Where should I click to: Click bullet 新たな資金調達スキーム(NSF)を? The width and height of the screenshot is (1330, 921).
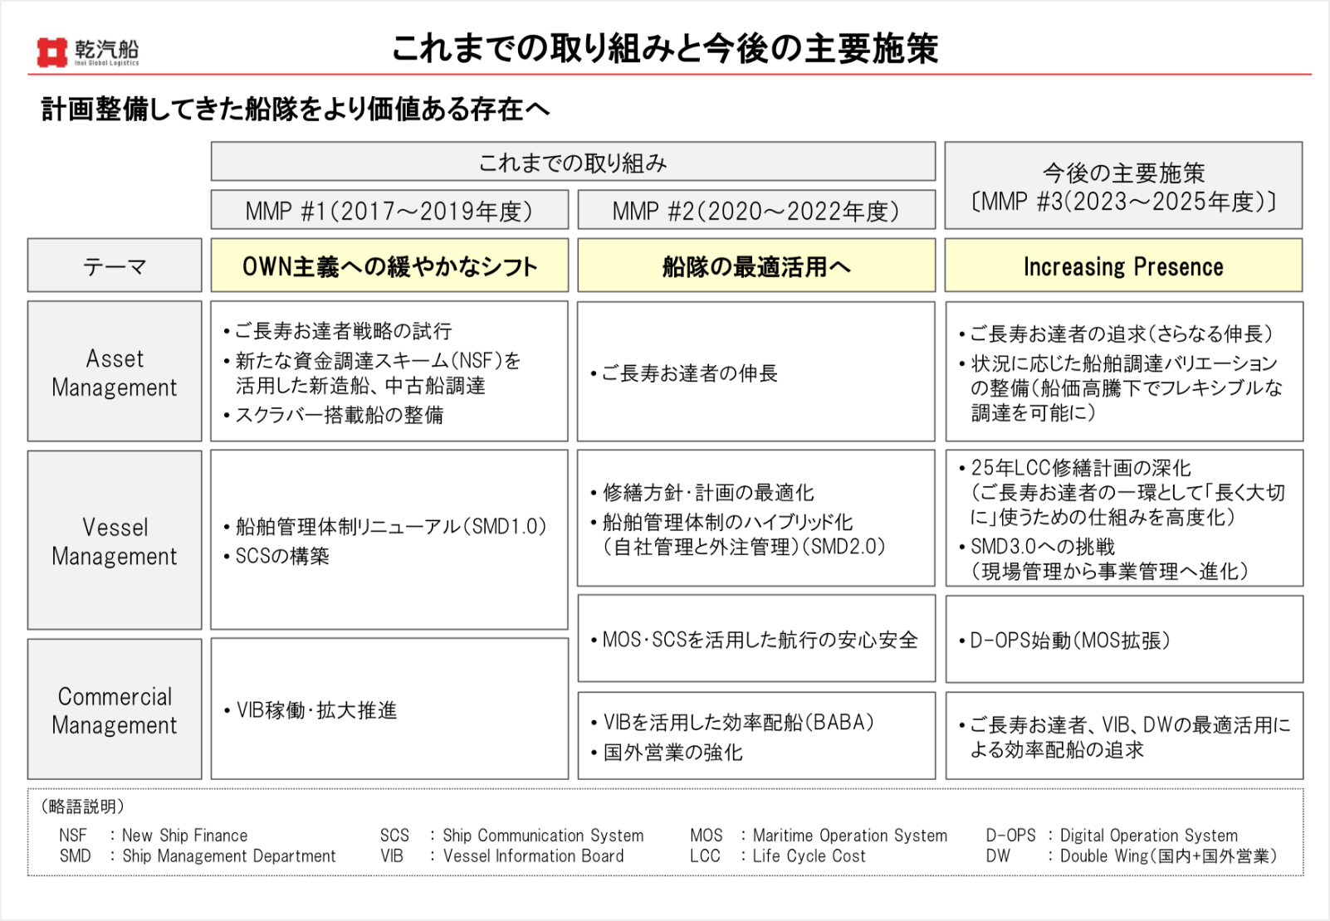(x=373, y=361)
